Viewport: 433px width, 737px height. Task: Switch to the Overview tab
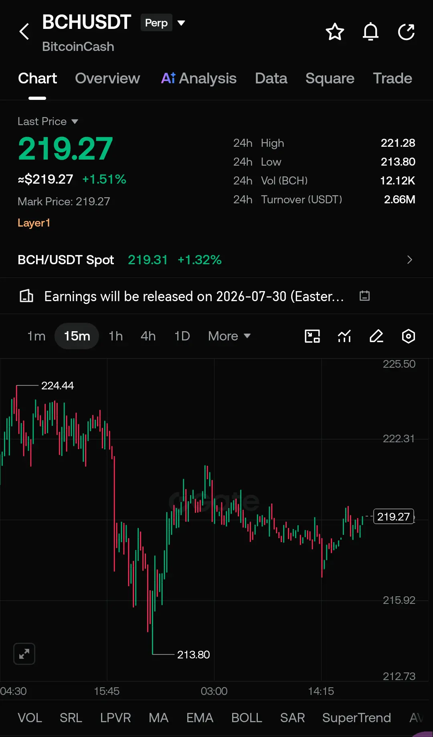tap(107, 79)
